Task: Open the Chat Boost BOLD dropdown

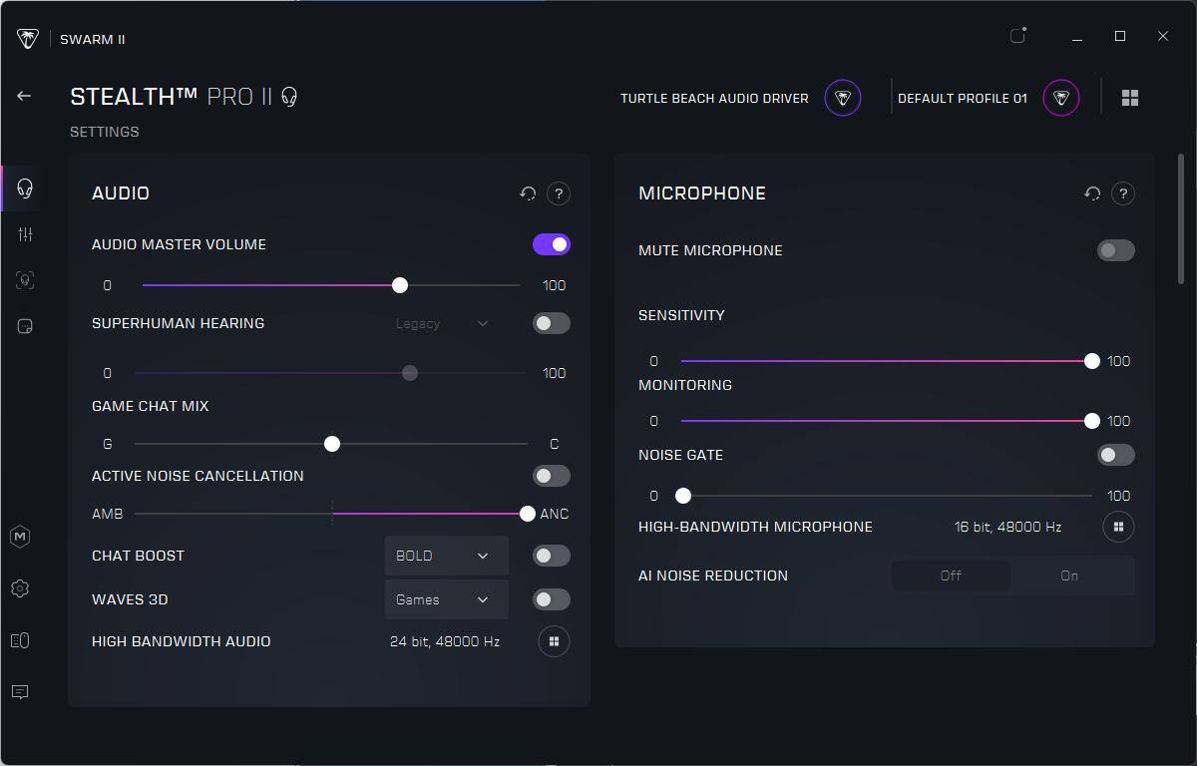Action: coord(446,556)
